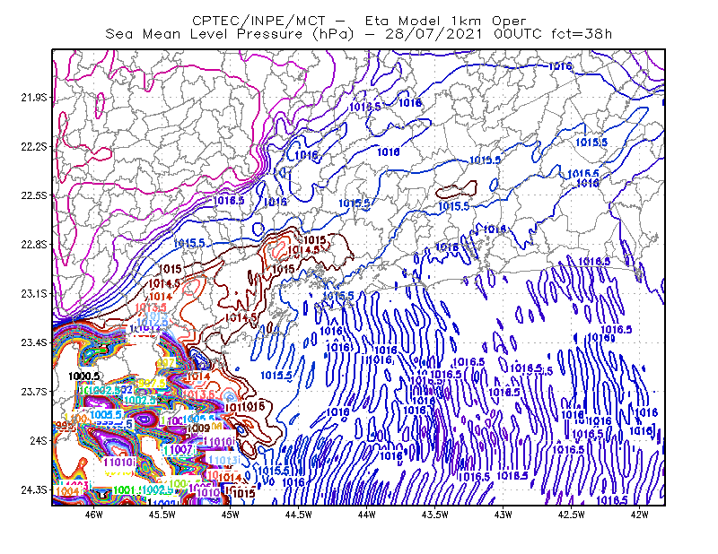Click the 43W longitude axis label
Image resolution: width=718 pixels, height=554 pixels.
coord(503,515)
